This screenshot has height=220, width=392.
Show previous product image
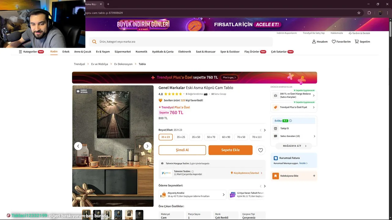pos(78,146)
